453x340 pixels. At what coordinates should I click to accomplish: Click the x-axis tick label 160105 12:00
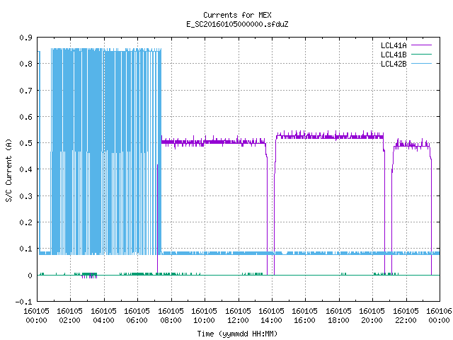[238, 316]
